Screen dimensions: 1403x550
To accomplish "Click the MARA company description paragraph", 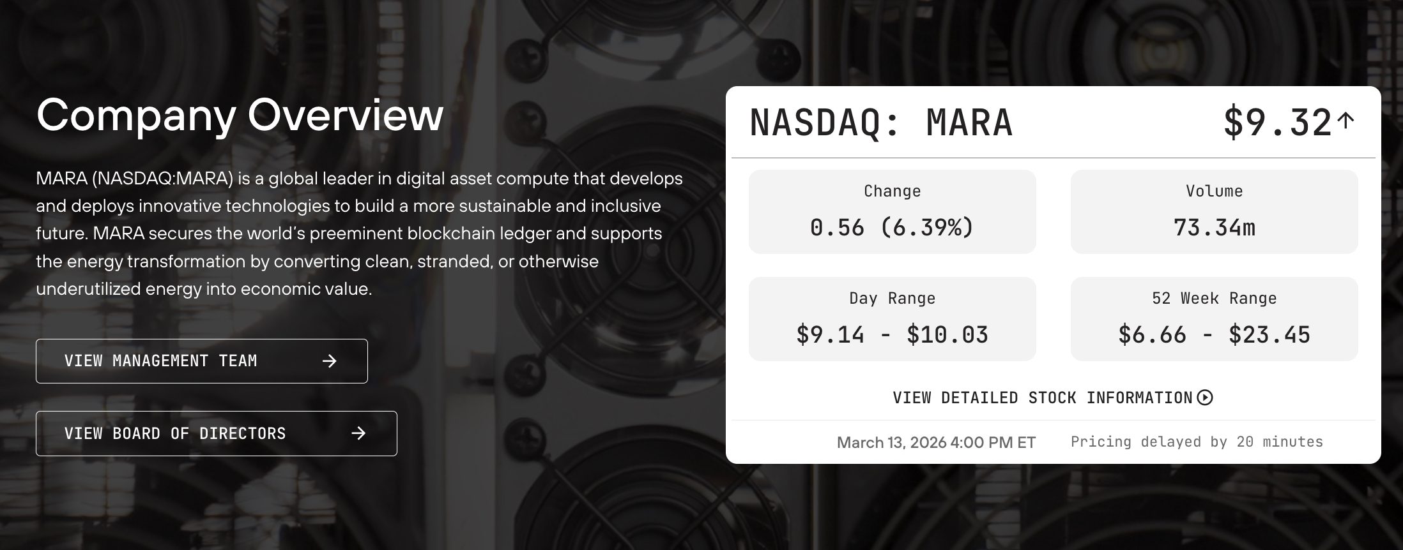I will [358, 234].
